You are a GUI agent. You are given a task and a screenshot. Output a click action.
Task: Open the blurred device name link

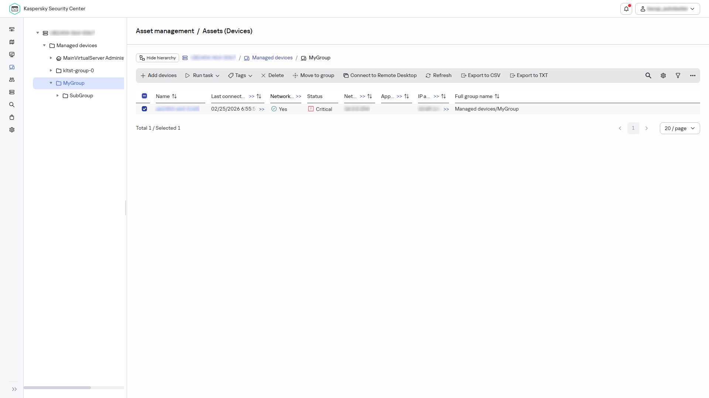click(x=177, y=109)
